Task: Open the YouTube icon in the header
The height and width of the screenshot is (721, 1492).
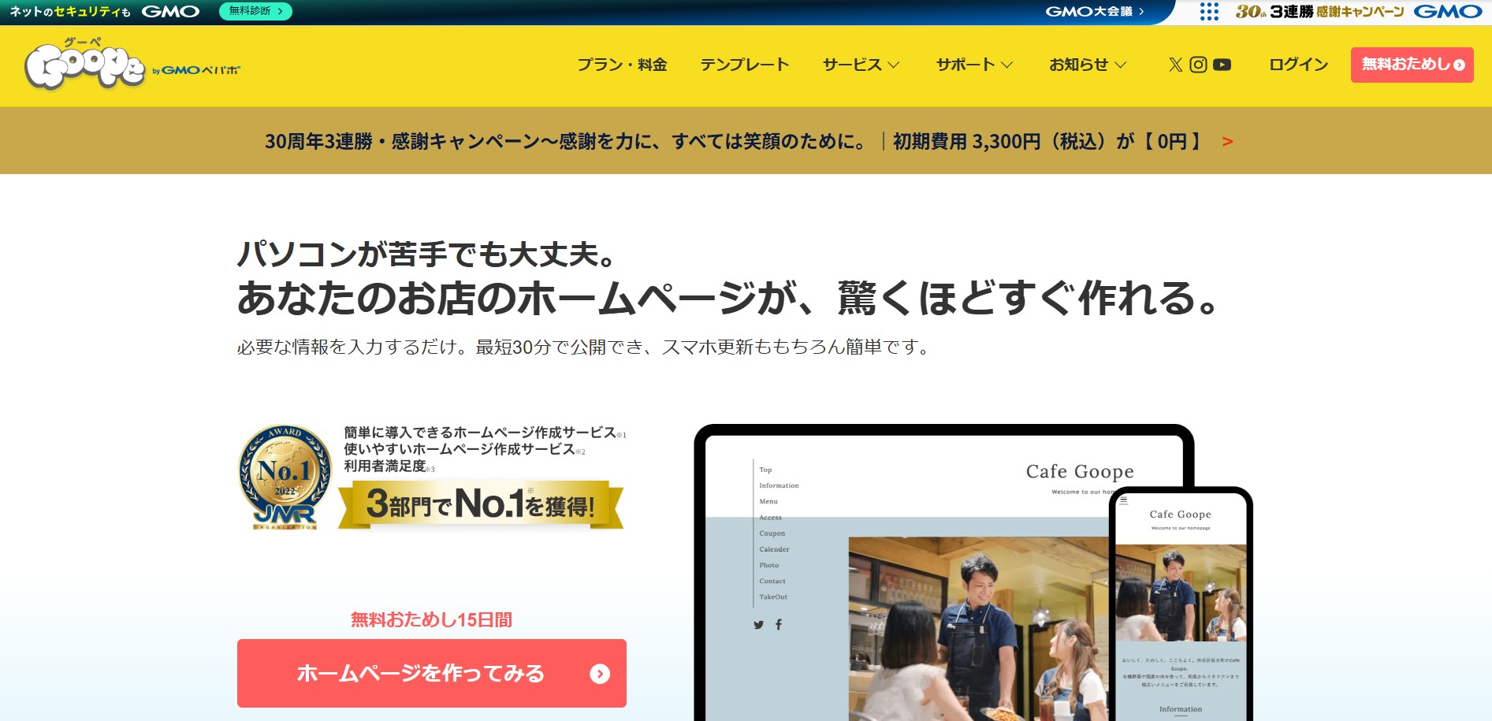Action: point(1222,65)
